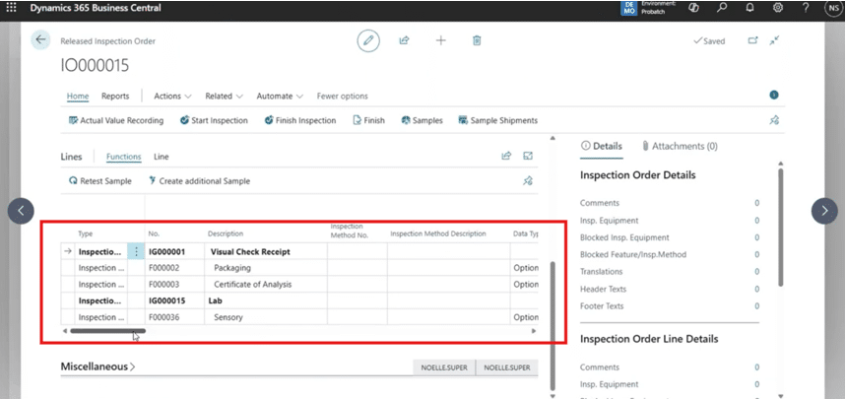Open the Blocked Feature/Insp.Method count
This screenshot has width=846, height=399.
point(757,254)
